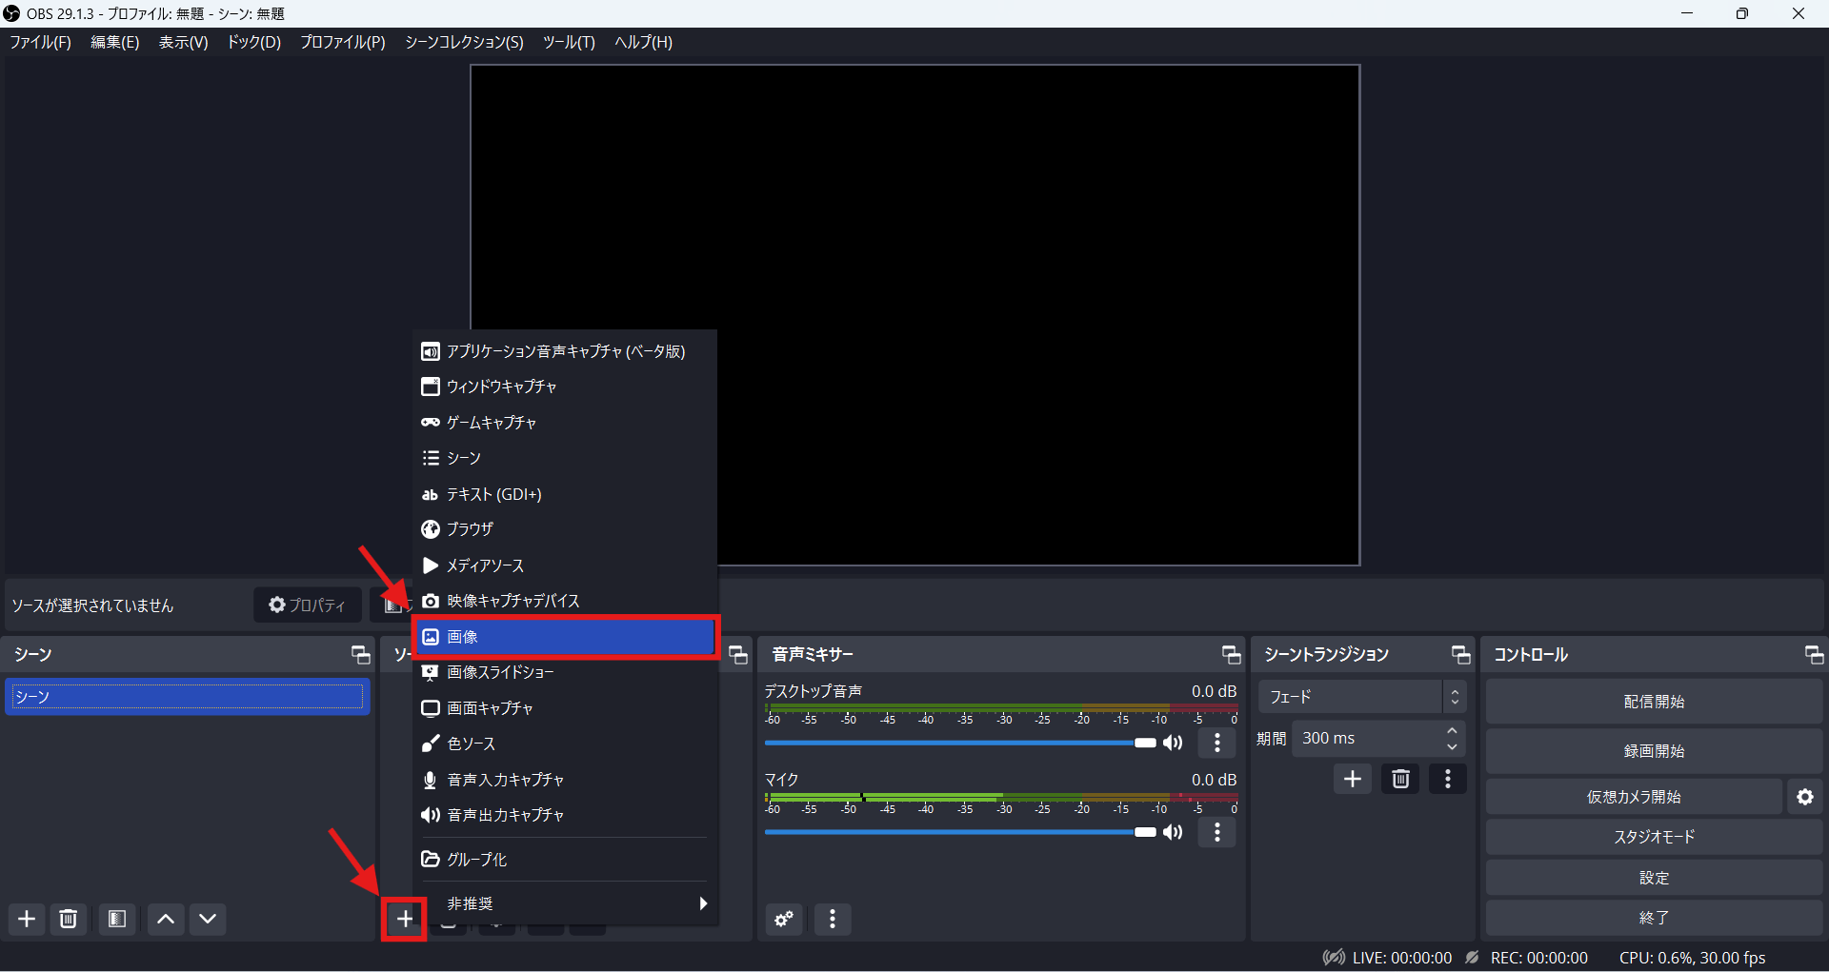
Task: Choose ゲームキャプチャ source
Action: click(x=565, y=423)
